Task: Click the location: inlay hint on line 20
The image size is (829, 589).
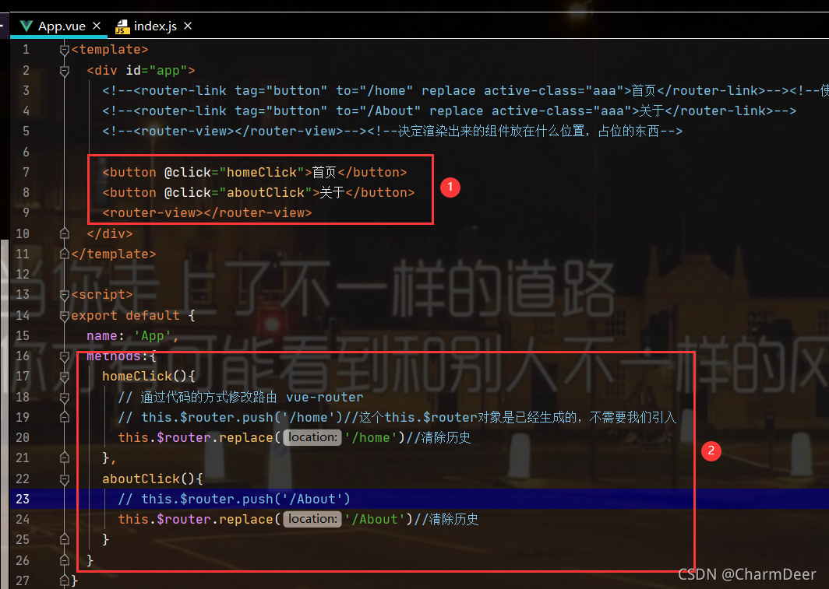Action: [x=312, y=437]
